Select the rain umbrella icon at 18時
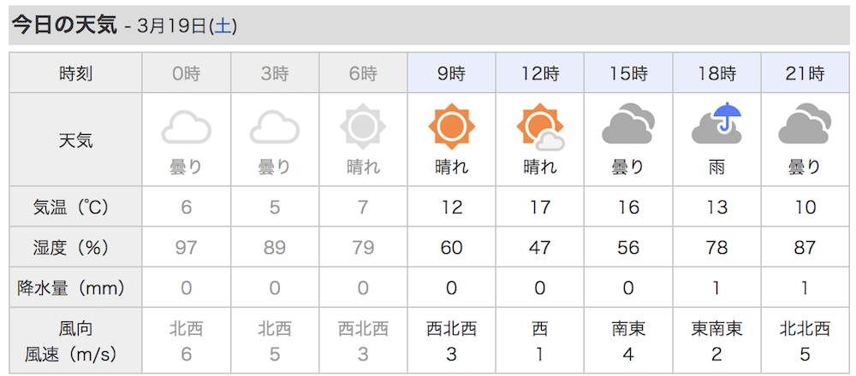This screenshot has width=856, height=376. point(716,124)
